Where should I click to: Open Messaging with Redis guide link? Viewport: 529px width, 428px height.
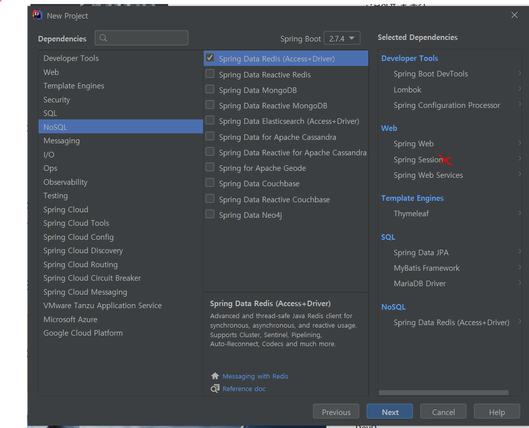click(x=256, y=376)
